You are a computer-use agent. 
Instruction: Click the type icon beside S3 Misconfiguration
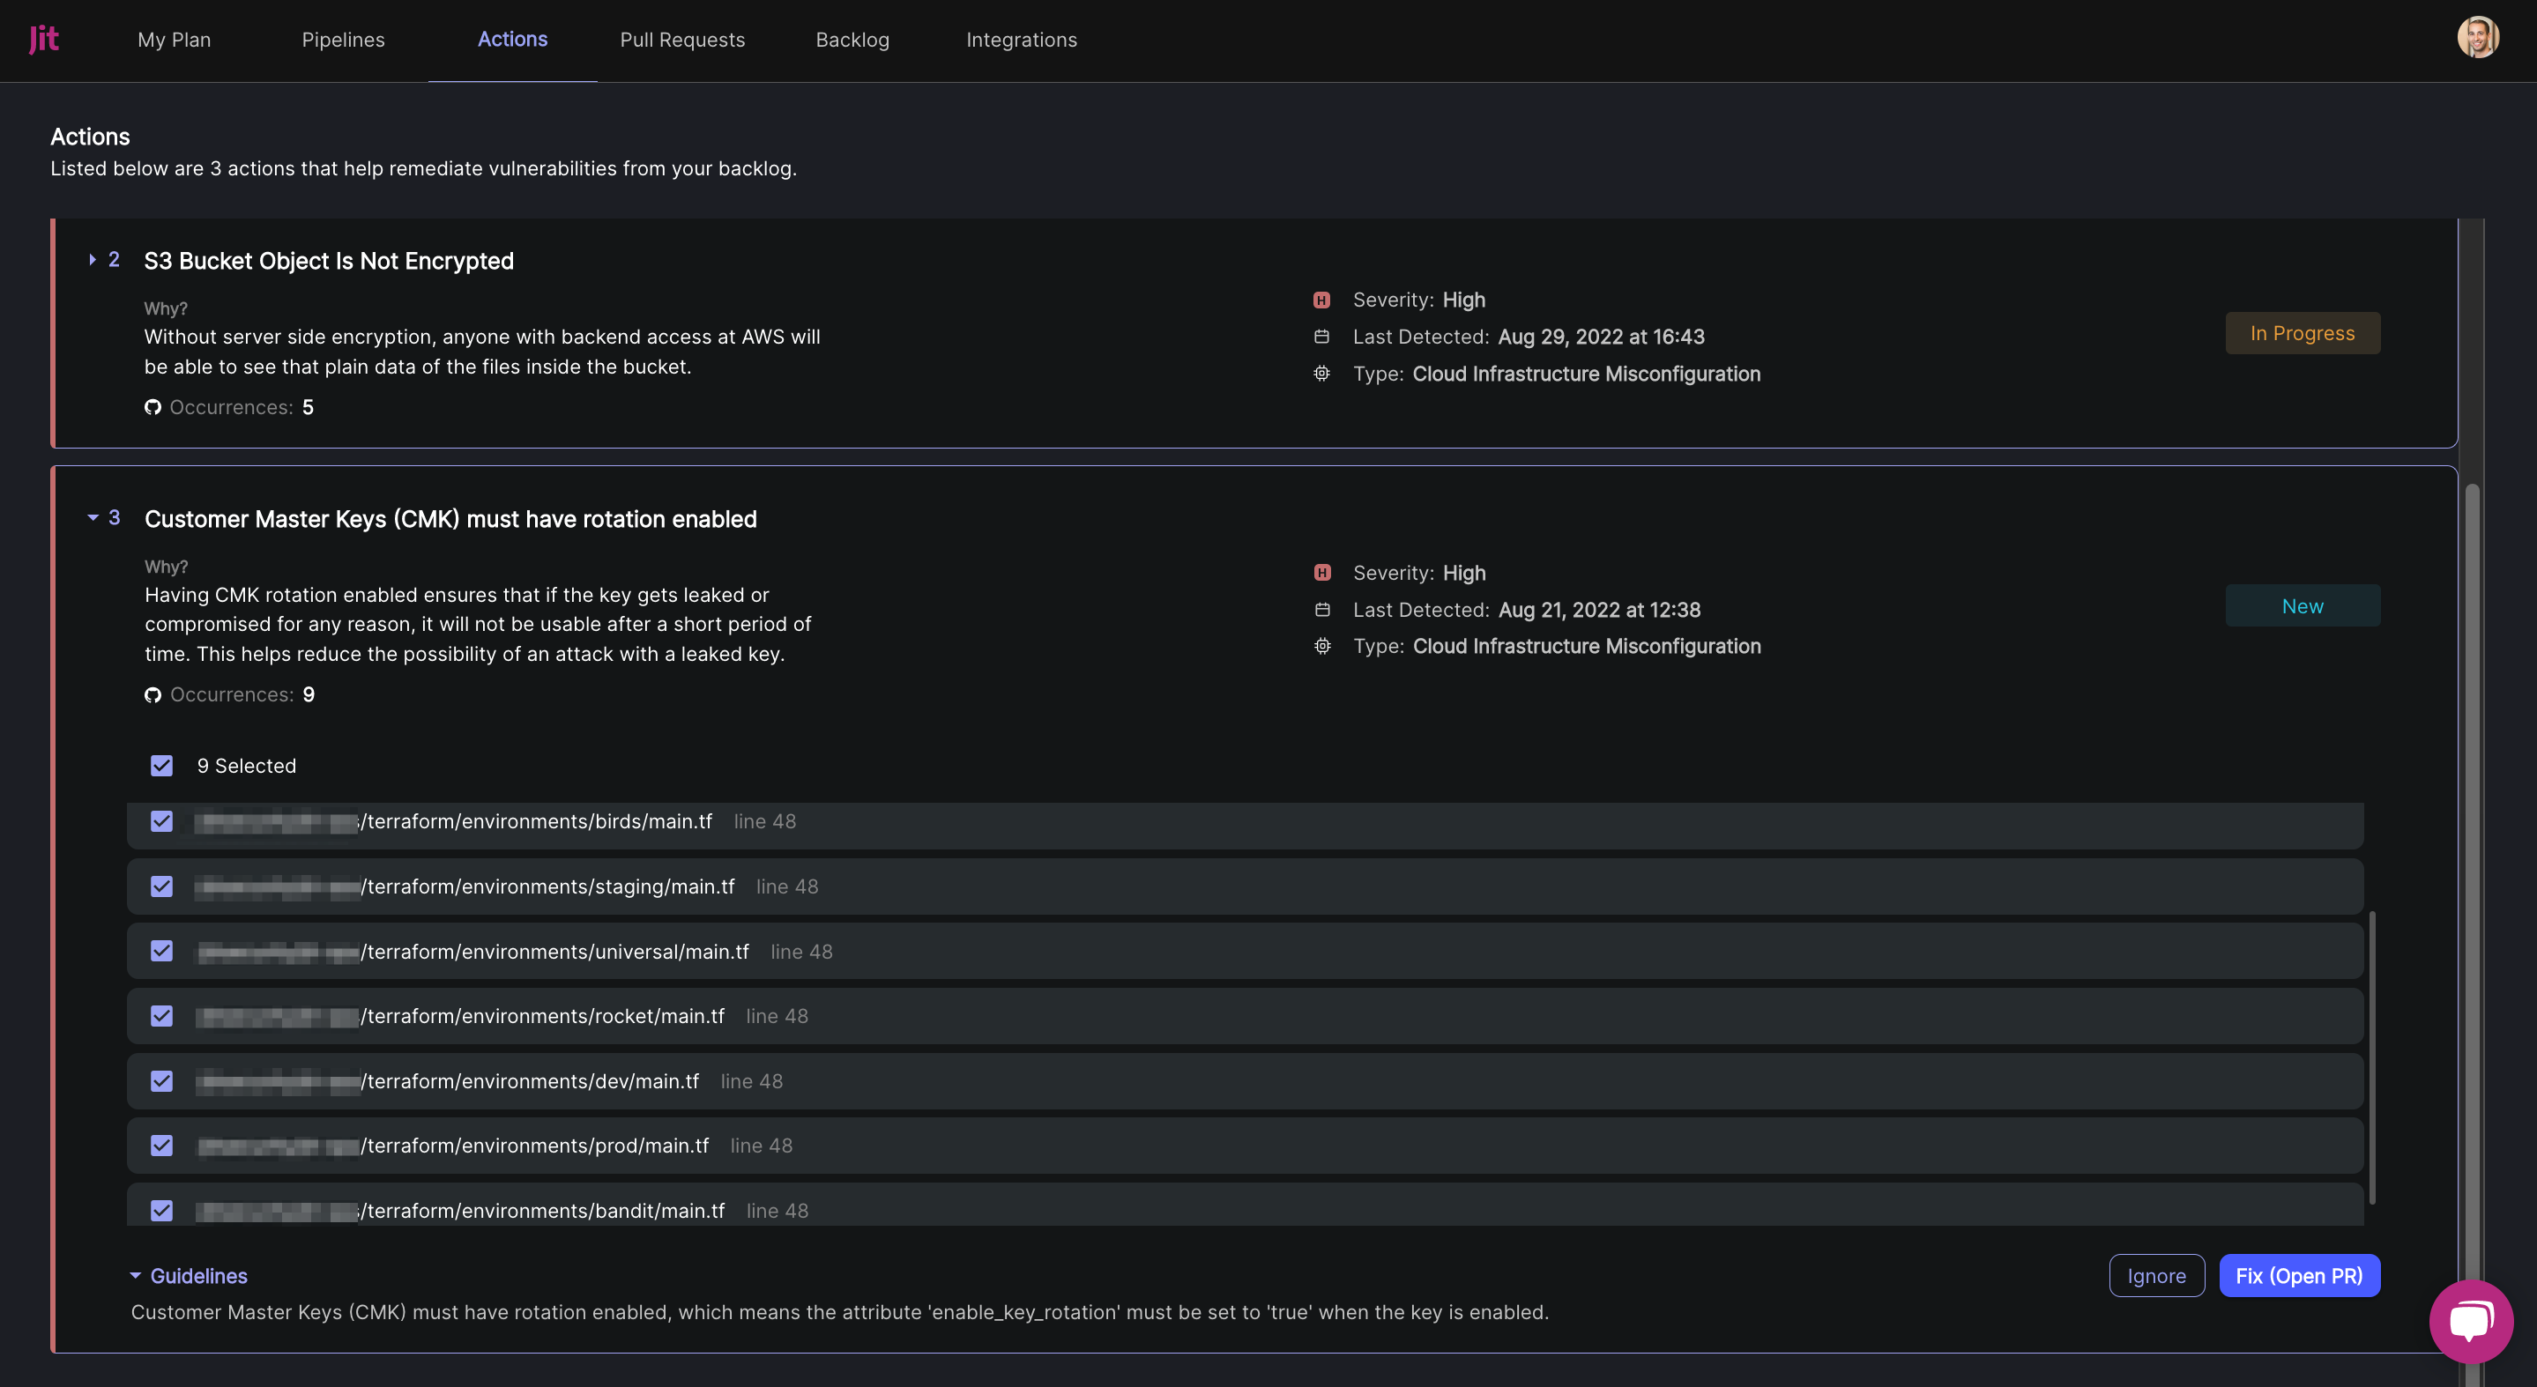click(1321, 374)
